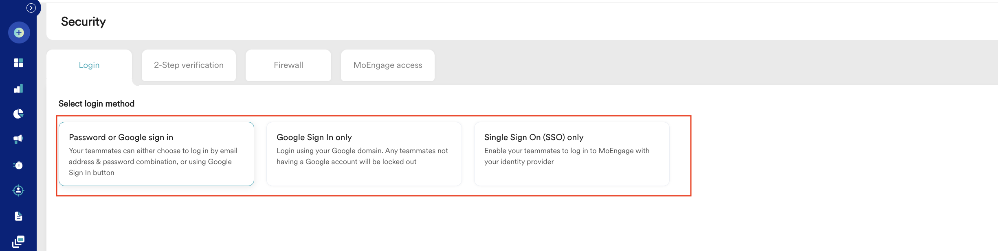This screenshot has width=998, height=251.
Task: Click the stopwatch icon in sidebar
Action: coord(19,165)
